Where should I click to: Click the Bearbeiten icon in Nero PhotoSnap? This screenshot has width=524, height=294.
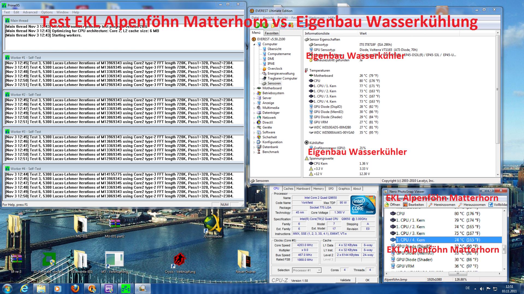pyautogui.click(x=405, y=205)
